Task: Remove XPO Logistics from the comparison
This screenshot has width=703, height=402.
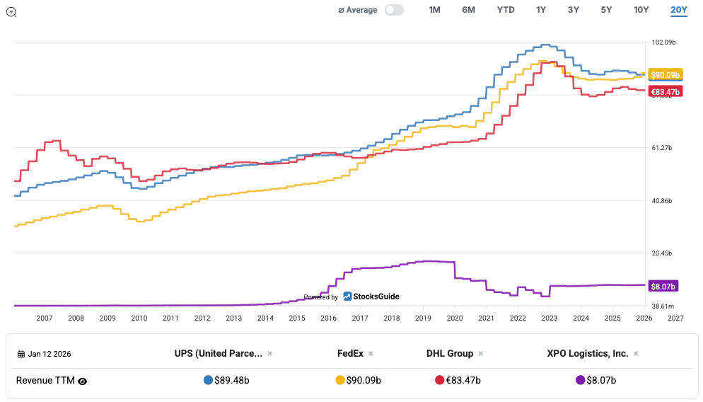Action: click(636, 353)
